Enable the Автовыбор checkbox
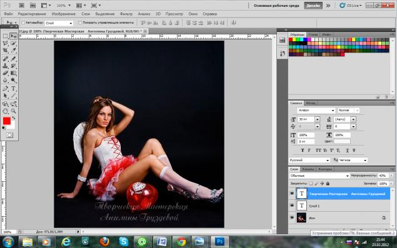The width and height of the screenshot is (397, 248). 23,22
